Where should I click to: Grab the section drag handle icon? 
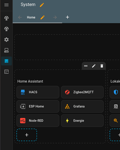tap(86, 66)
